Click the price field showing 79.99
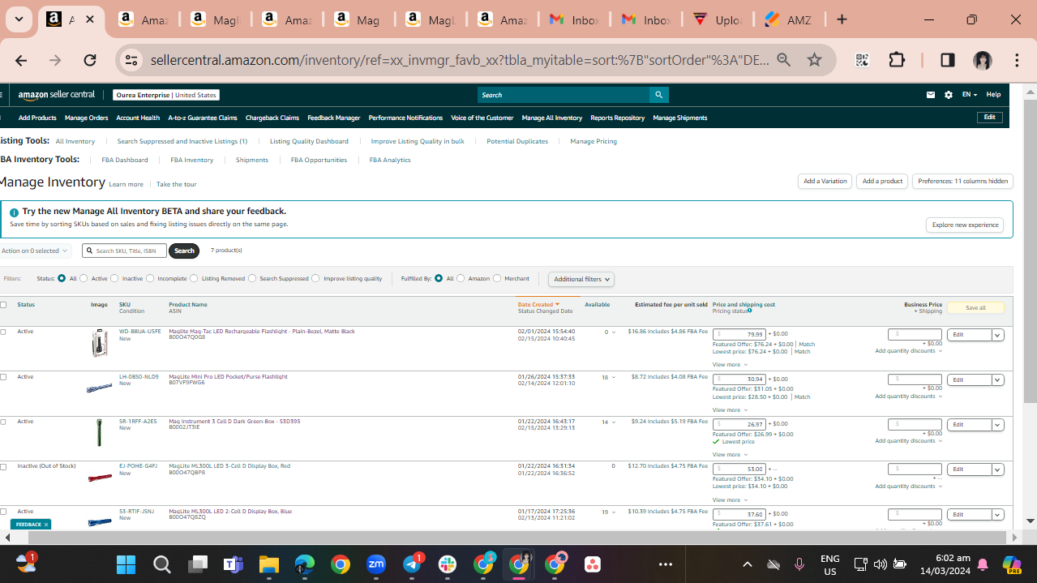Screen dimensions: 1037x583 click(739, 334)
